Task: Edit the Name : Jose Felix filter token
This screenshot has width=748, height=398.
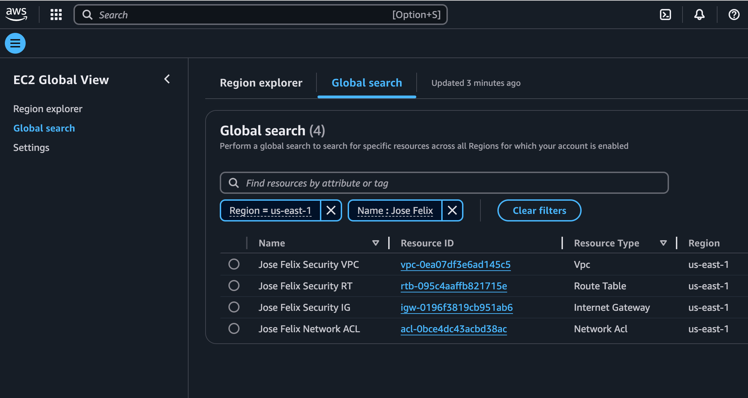Action: point(395,210)
